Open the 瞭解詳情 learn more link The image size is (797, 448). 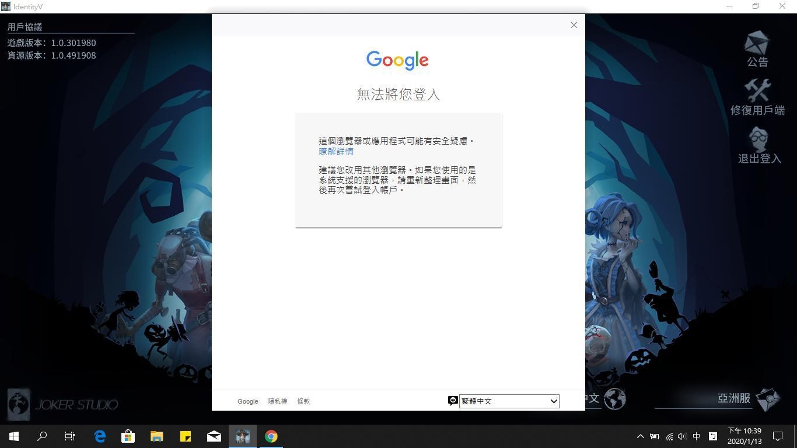point(336,151)
